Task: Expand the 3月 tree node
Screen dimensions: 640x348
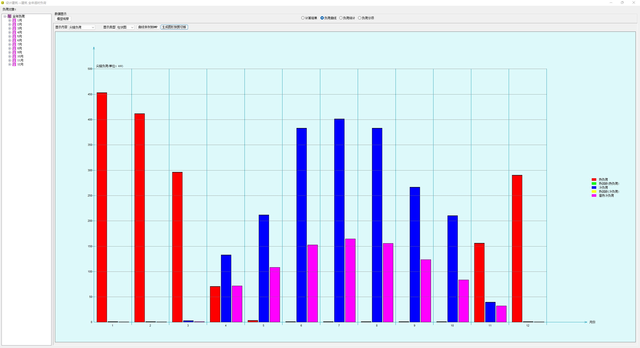Action: (9, 28)
